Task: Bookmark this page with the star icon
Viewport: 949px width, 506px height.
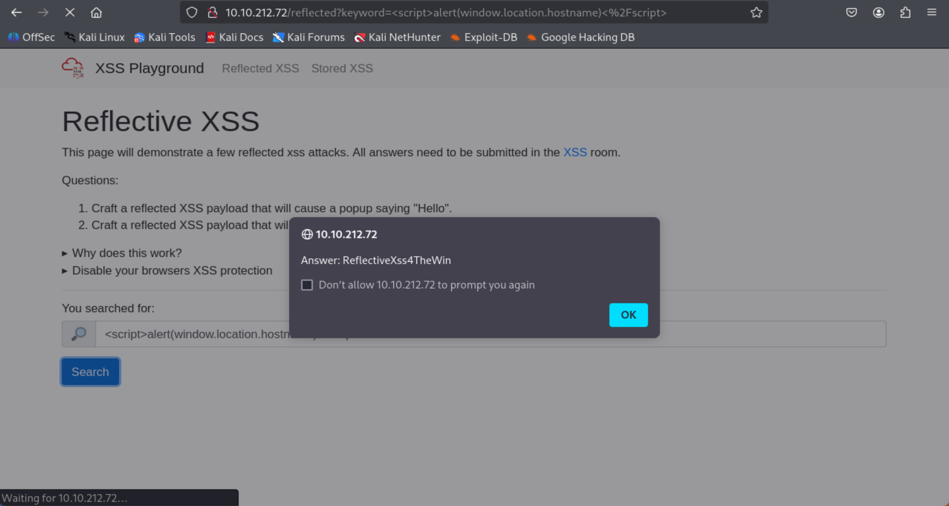Action: click(756, 13)
